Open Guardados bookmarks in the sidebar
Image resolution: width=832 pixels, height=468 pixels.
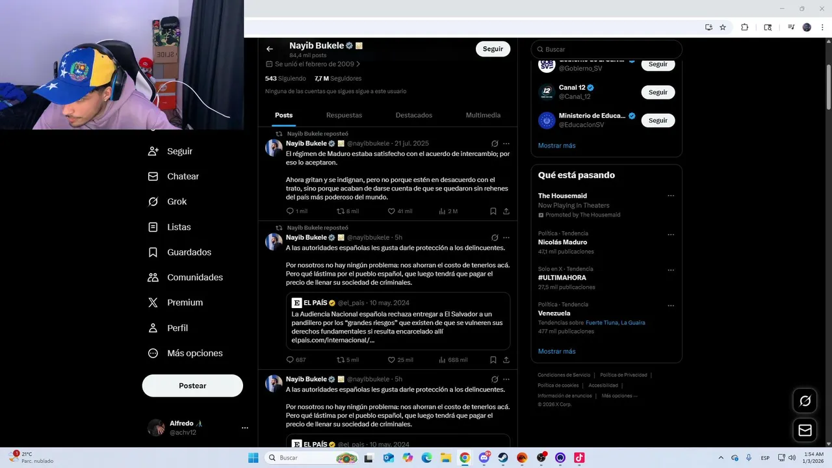[x=179, y=252]
